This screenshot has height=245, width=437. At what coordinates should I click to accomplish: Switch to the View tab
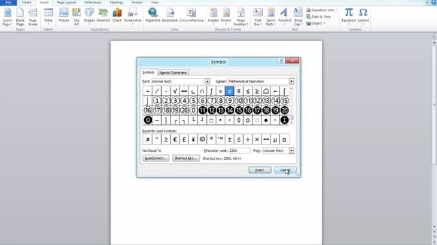[155, 3]
